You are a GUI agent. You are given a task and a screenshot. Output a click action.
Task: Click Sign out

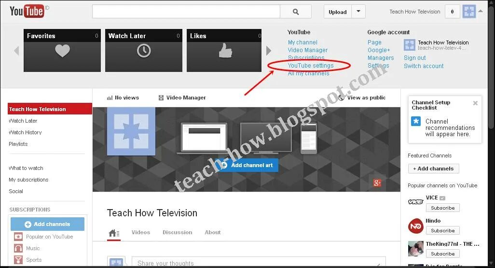tap(414, 58)
